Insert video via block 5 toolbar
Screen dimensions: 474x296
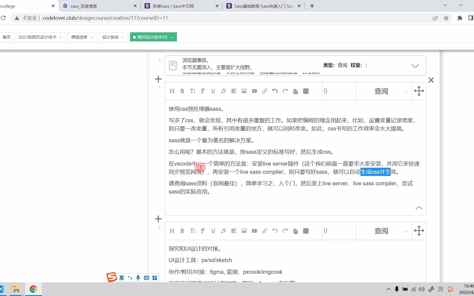(254, 91)
